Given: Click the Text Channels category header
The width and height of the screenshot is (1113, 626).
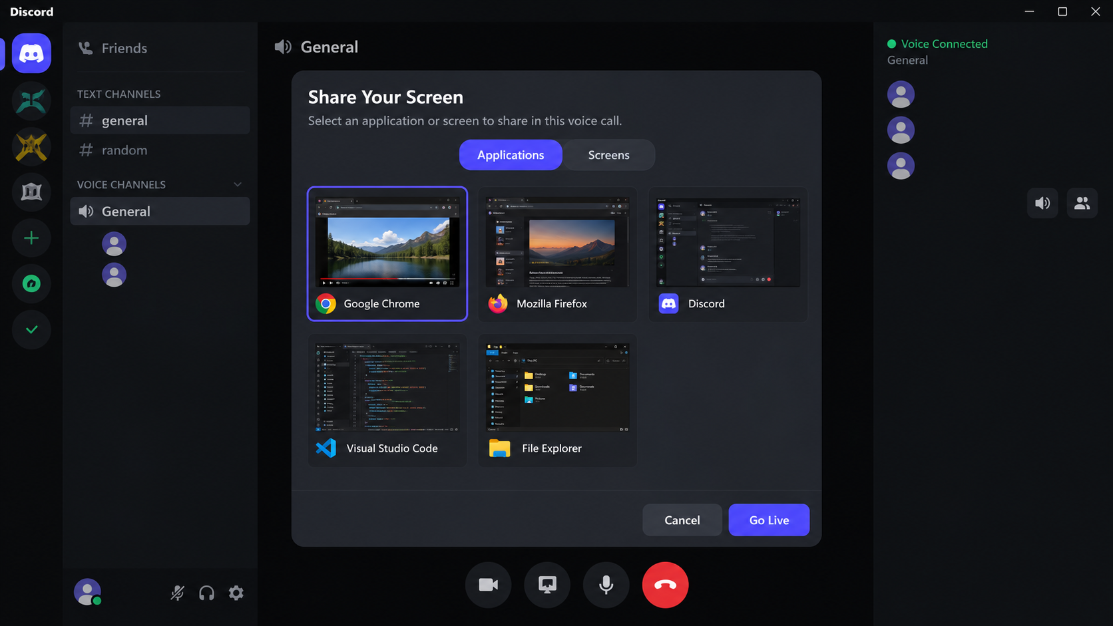Looking at the screenshot, I should tap(118, 94).
